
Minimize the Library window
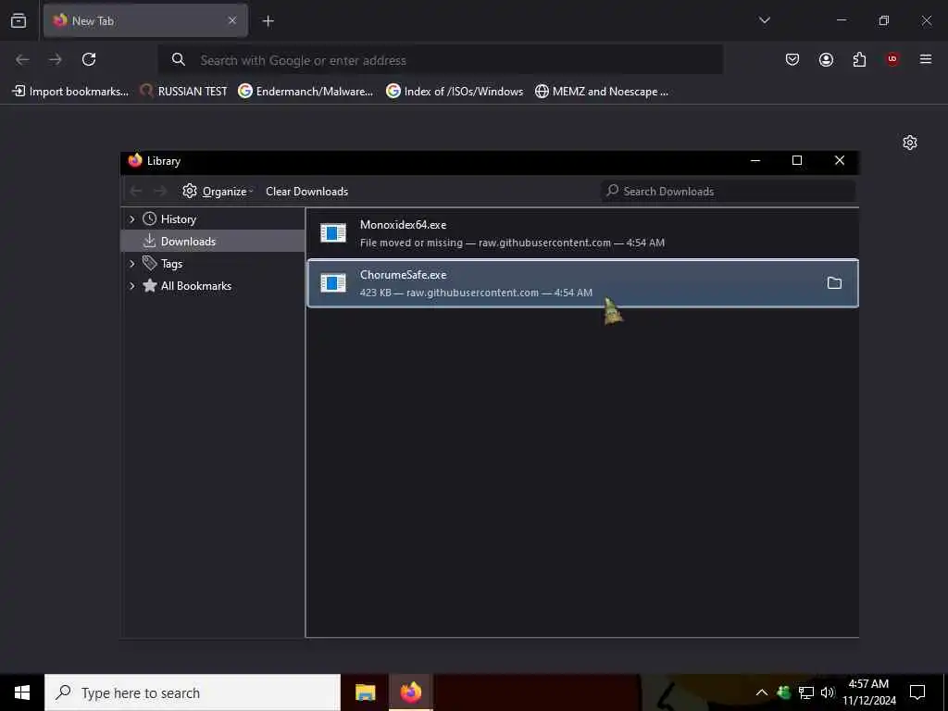pos(755,160)
